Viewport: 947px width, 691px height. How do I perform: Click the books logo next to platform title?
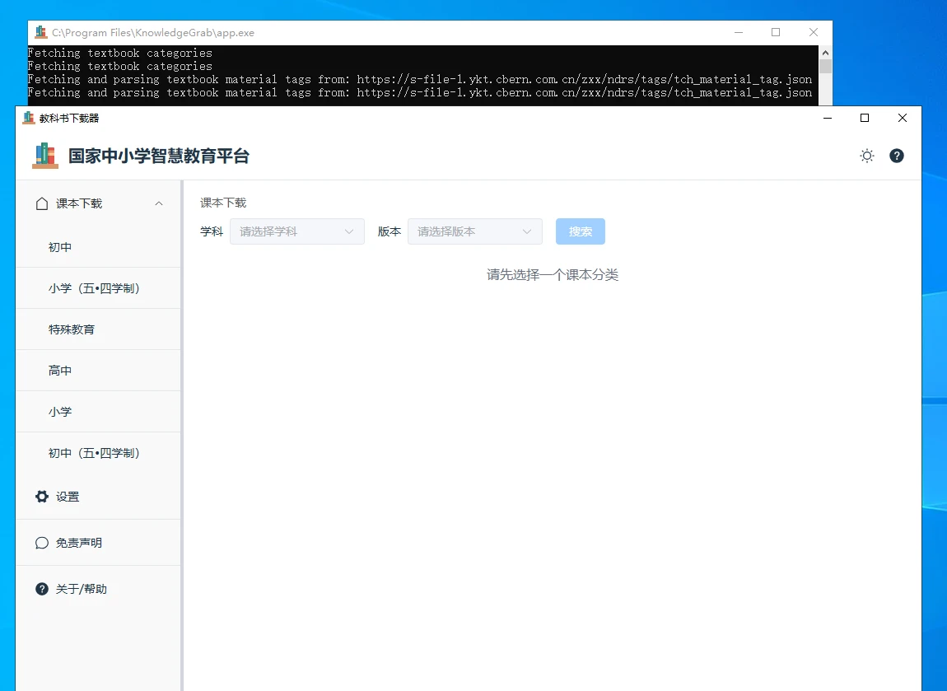[x=45, y=156]
